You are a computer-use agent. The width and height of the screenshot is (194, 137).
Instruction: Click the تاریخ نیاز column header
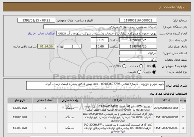point(20,101)
